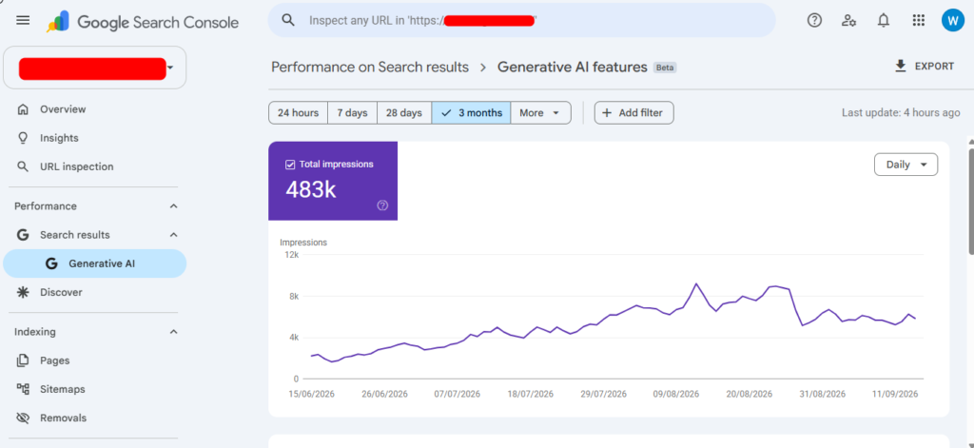
Task: Select the 3 months range
Action: (x=472, y=113)
